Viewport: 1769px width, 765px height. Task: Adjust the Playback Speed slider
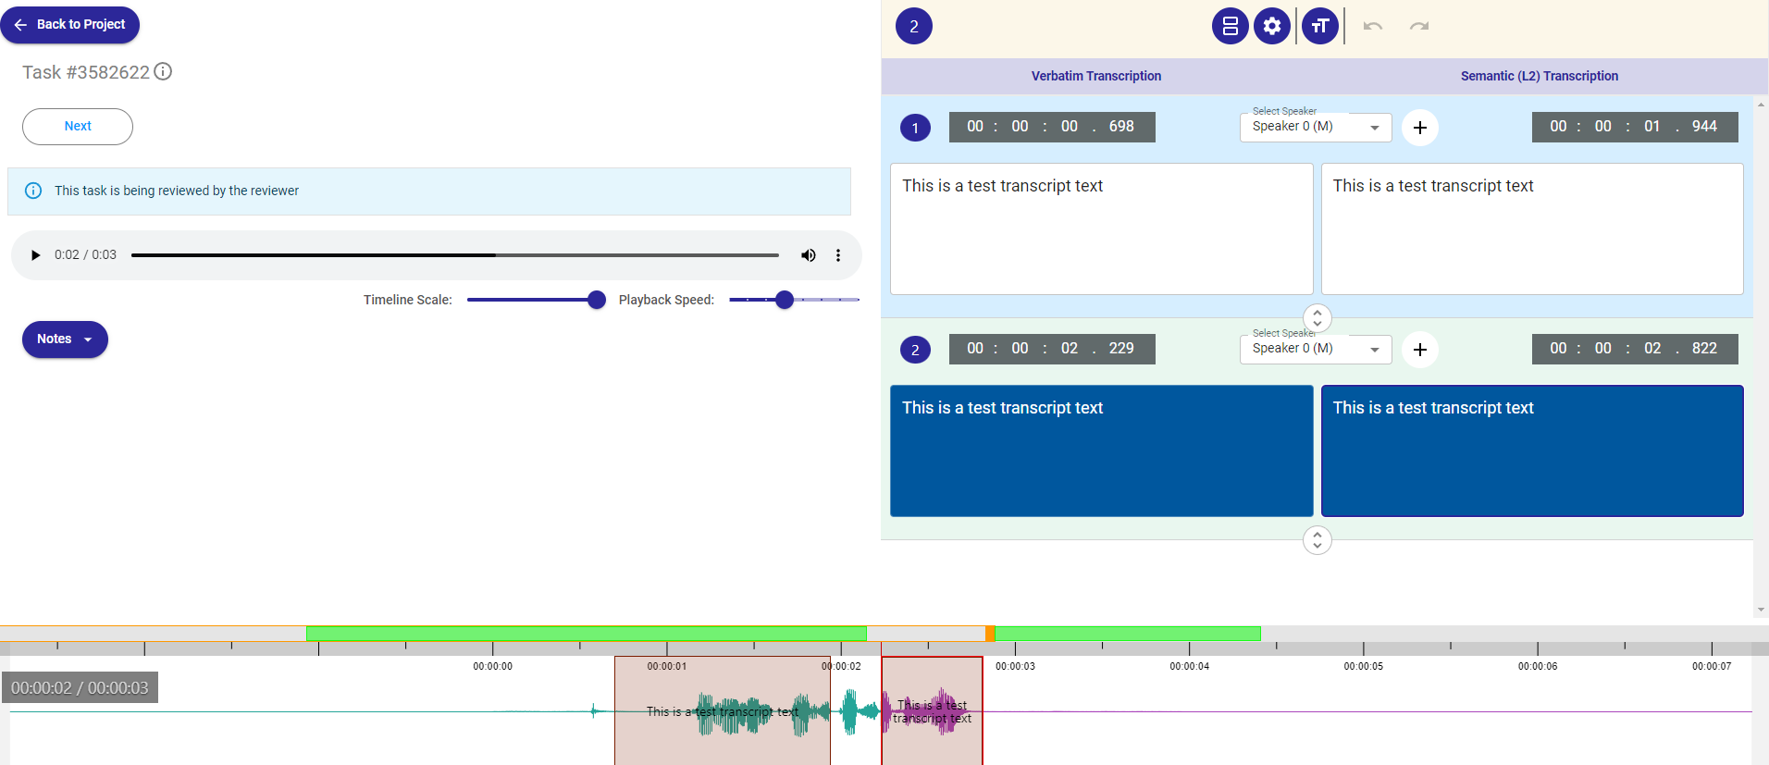(794, 300)
